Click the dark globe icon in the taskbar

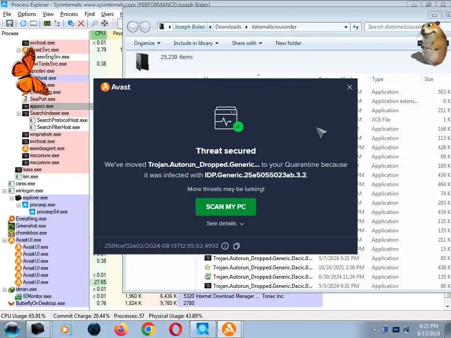(x=94, y=329)
